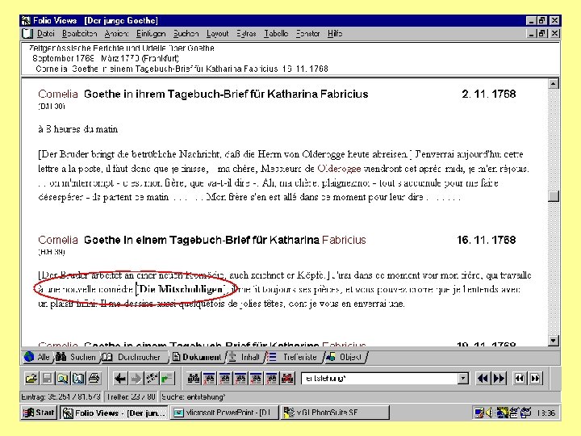Image resolution: width=581 pixels, height=436 pixels.
Task: Click the red Olderogge link in the letter
Action: tap(339, 169)
